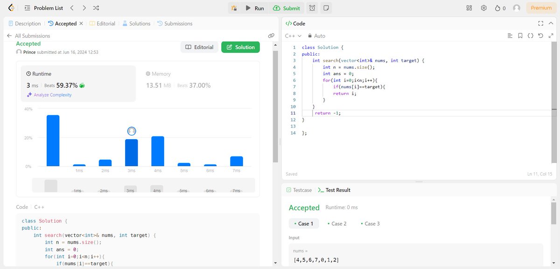Screen dimensions: 560x269
Task: Switch to the Description tab
Action: click(24, 23)
